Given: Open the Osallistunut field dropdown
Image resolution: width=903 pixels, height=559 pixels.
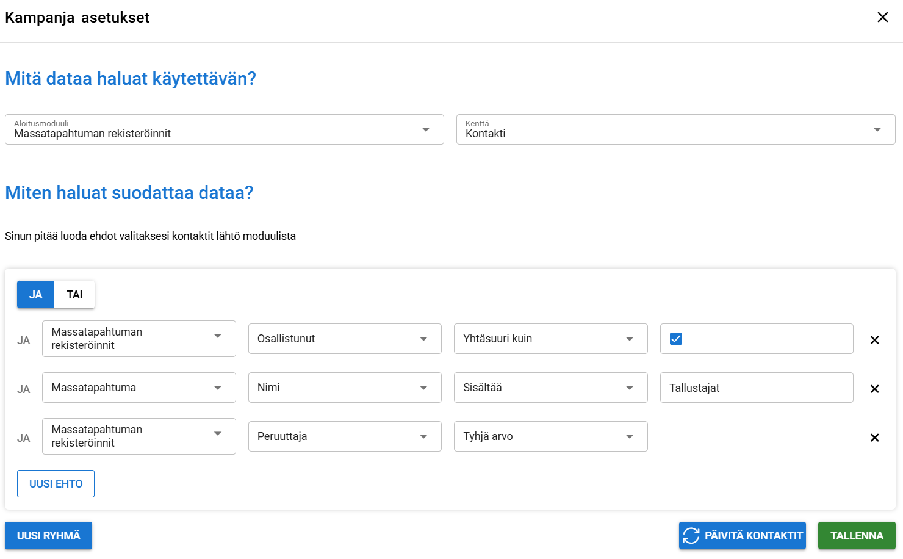Looking at the screenshot, I should click(344, 339).
